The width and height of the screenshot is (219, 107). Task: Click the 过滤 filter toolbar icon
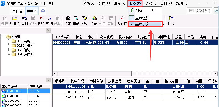[x=84, y=21]
